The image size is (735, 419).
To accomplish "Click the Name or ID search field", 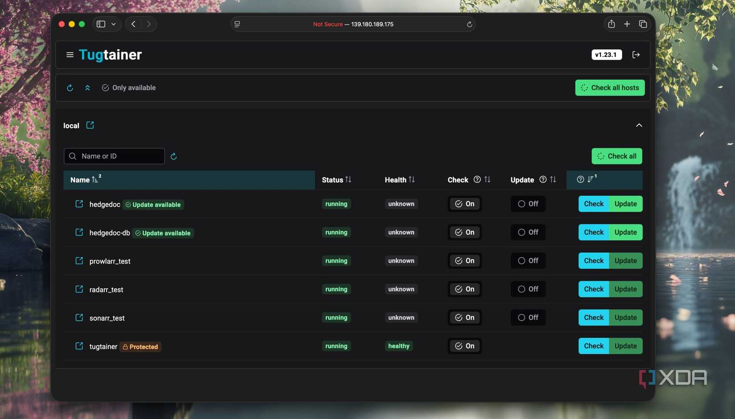I will (x=114, y=156).
